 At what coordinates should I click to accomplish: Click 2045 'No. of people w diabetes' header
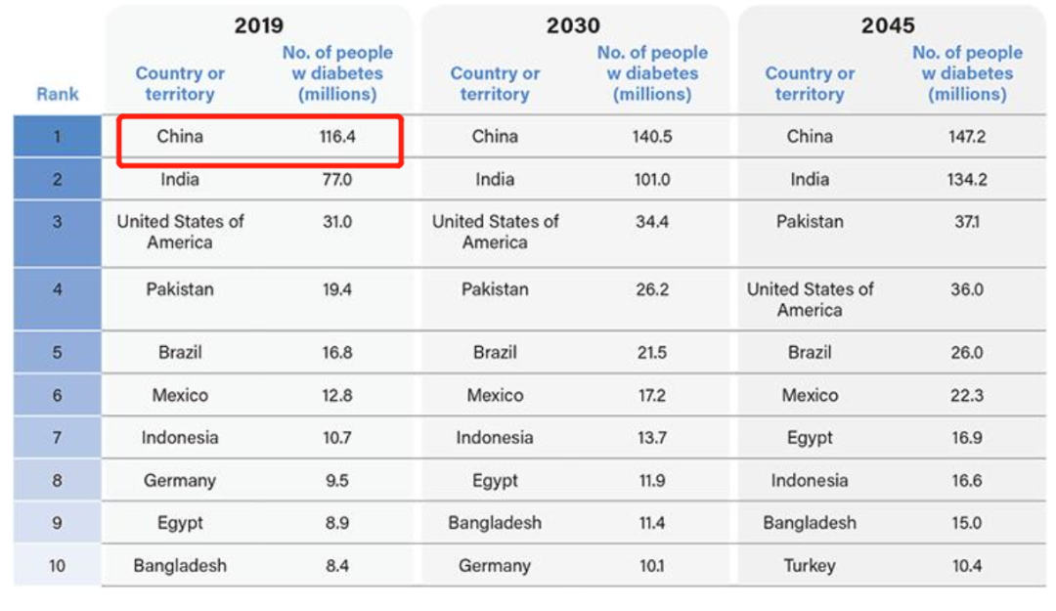coord(967,73)
